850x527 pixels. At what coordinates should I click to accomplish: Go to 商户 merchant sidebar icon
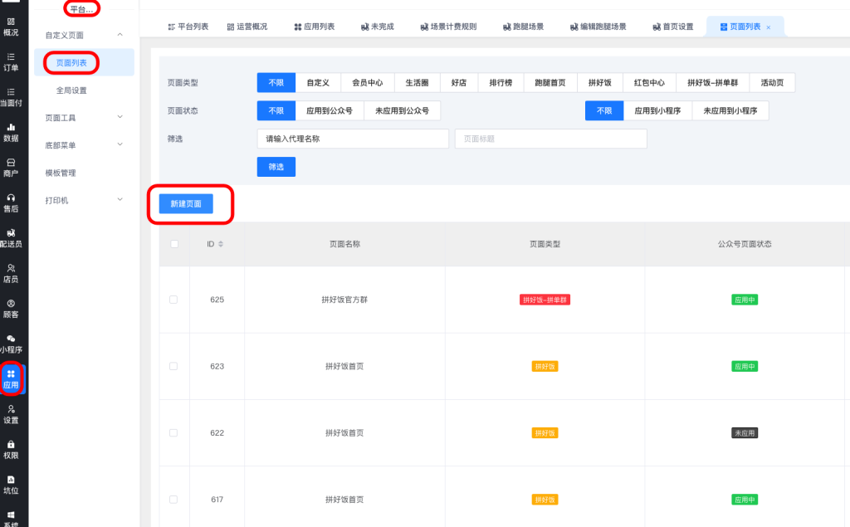[x=11, y=168]
